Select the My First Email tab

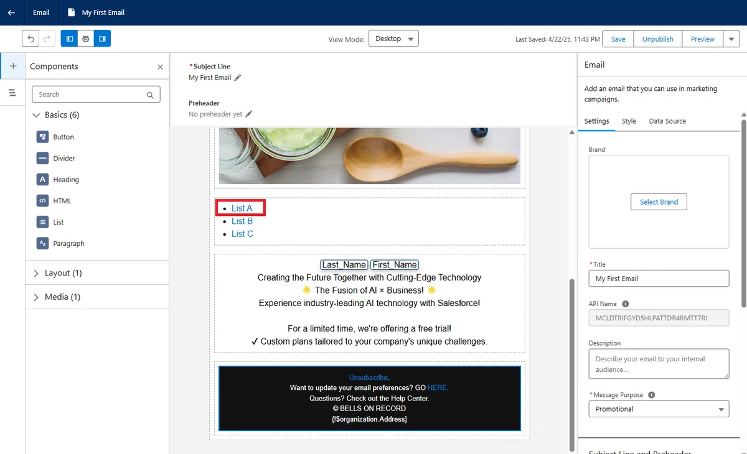[x=95, y=12]
